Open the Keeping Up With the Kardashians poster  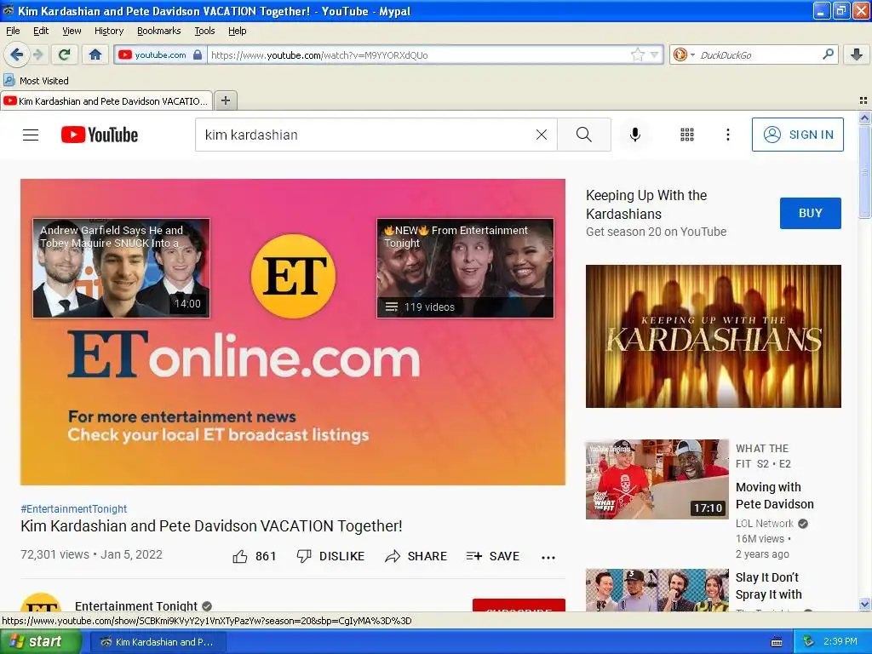pos(713,336)
